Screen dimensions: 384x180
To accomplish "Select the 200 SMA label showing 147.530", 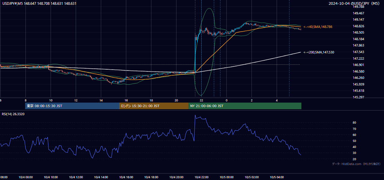I will pyautogui.click(x=319, y=52).
